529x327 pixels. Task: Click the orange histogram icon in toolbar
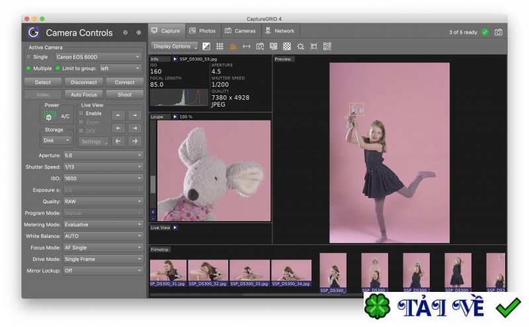point(233,46)
